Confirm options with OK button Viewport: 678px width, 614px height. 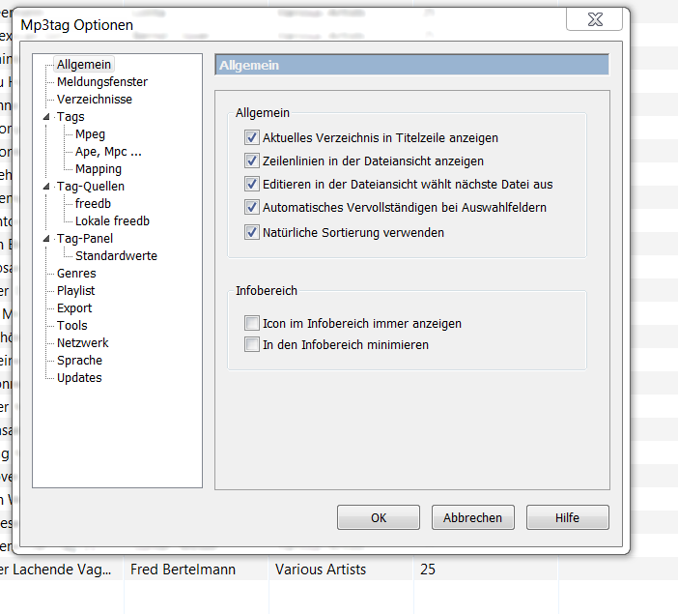[379, 517]
